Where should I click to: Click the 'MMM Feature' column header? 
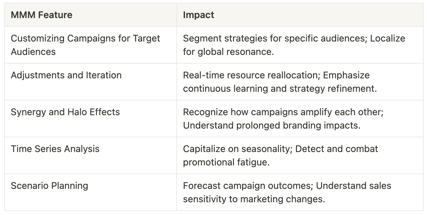pos(90,15)
